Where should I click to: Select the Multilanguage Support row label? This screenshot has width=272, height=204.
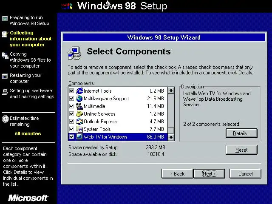coord(106,99)
